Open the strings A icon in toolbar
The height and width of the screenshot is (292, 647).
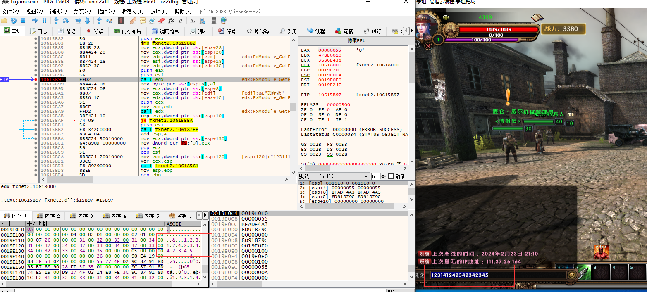click(x=193, y=21)
